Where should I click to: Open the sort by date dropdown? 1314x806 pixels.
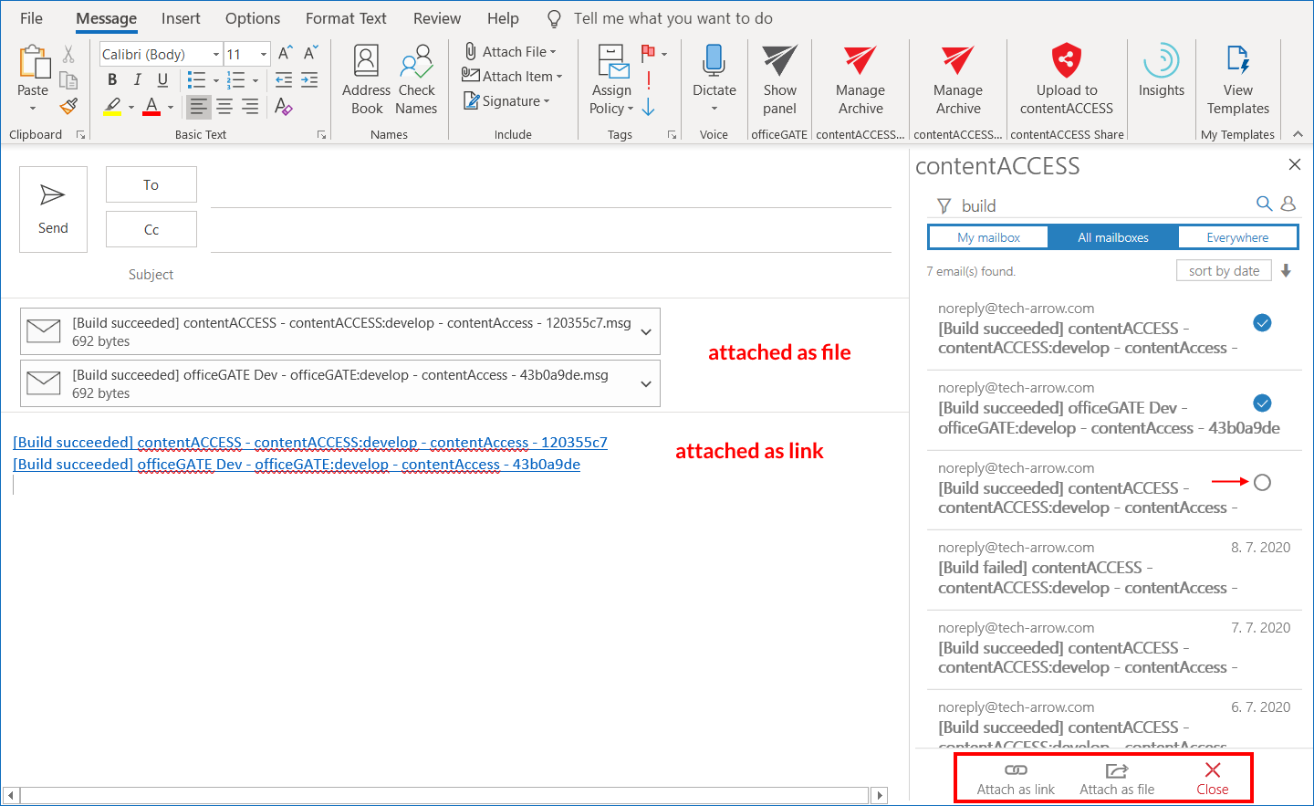pos(1224,271)
